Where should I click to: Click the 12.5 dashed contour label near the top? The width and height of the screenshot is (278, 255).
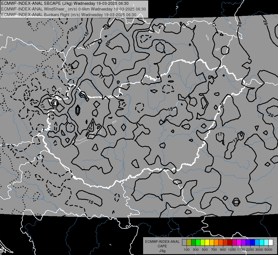point(73,29)
